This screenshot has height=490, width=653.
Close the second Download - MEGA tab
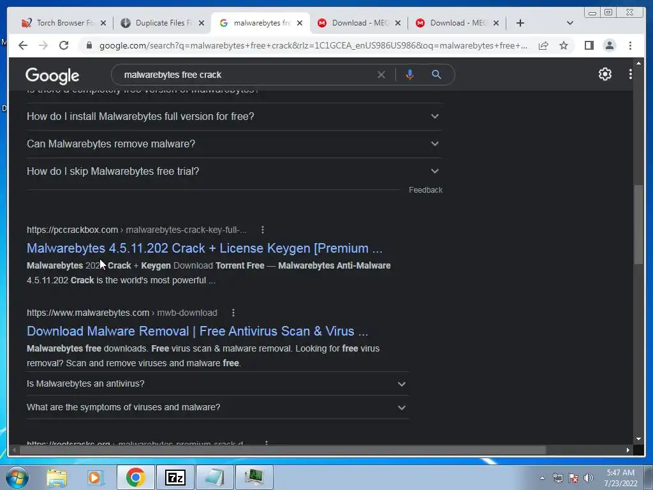496,23
